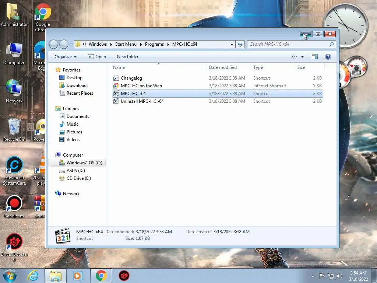Show hidden system tray icons
Screen dimensions: 377x283
313,276
